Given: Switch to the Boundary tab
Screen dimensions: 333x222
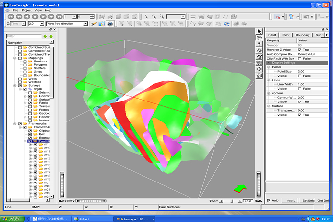Looking at the screenshot, I should tap(302, 35).
